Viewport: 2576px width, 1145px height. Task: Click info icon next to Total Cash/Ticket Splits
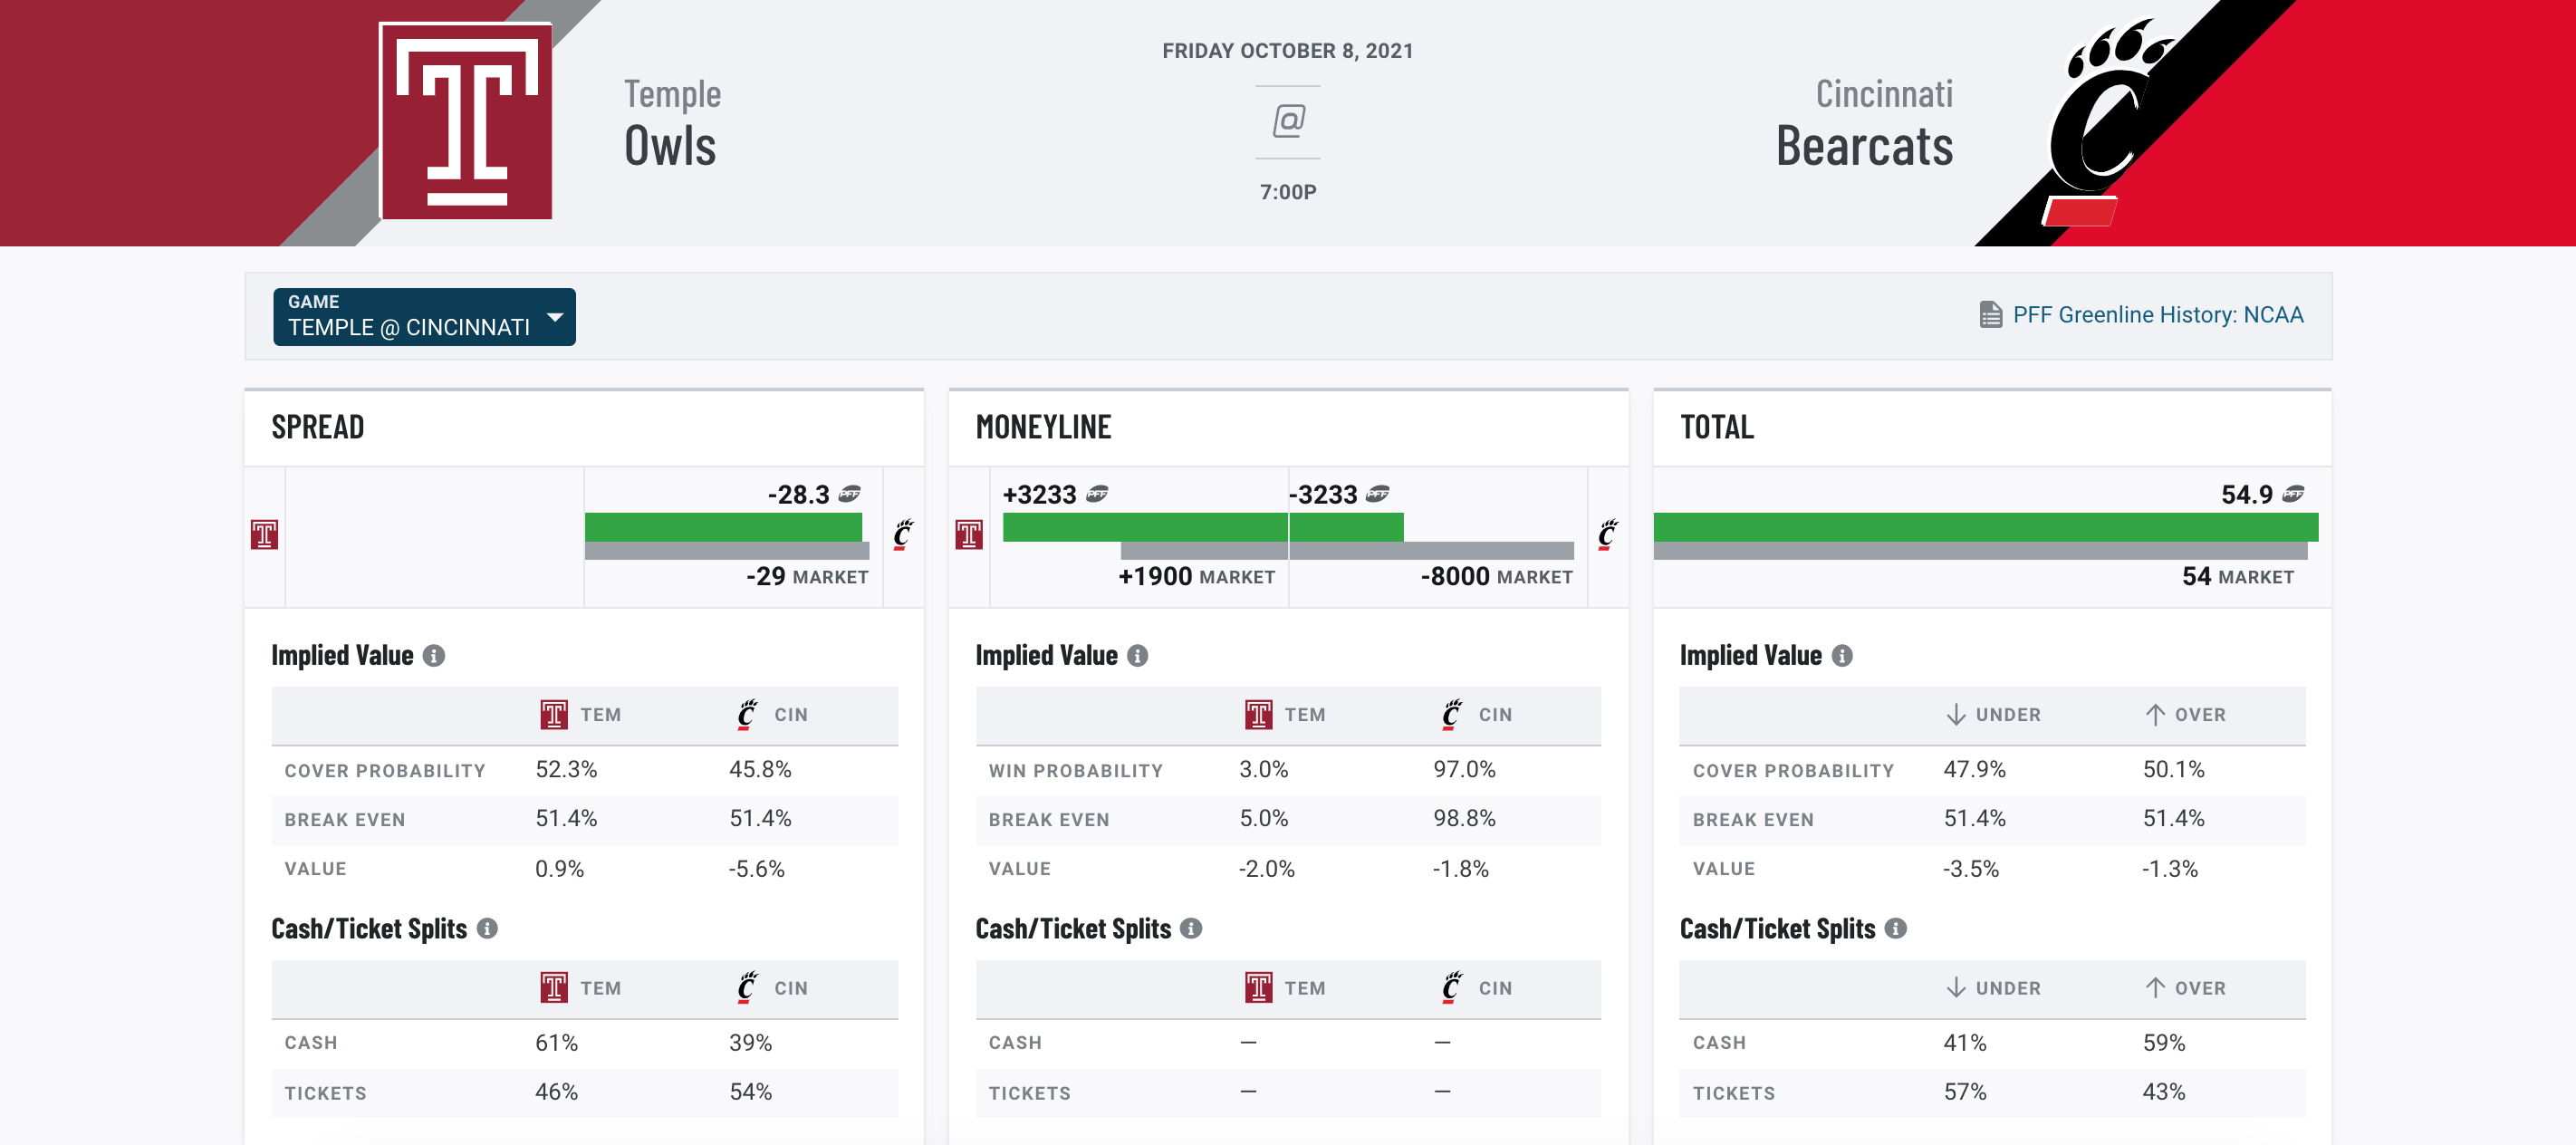click(x=1895, y=929)
